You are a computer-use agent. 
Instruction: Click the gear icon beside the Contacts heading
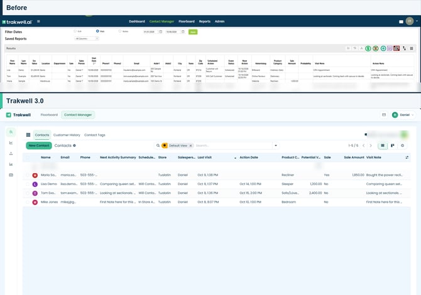74,146
